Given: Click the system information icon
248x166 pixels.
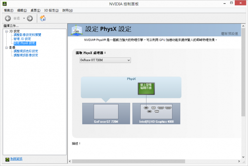Looking at the screenshot, I should tap(7, 159).
